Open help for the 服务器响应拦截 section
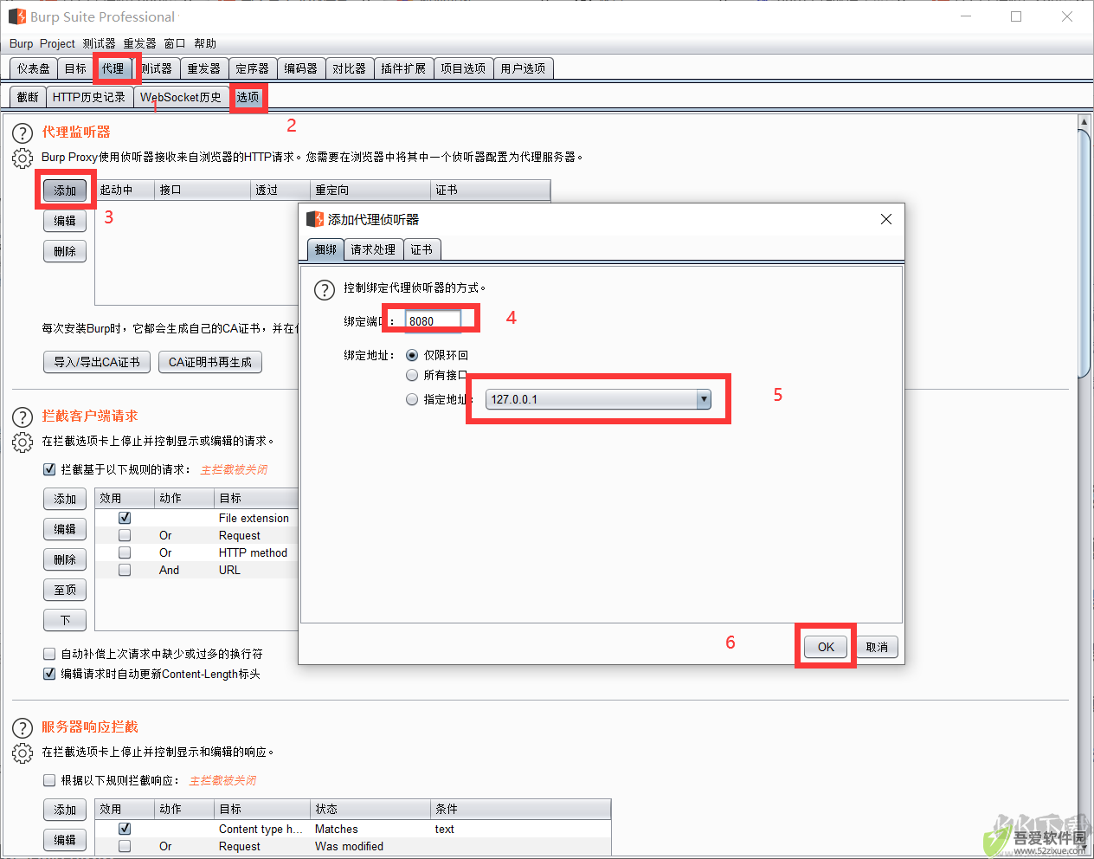The width and height of the screenshot is (1094, 859). click(x=23, y=728)
